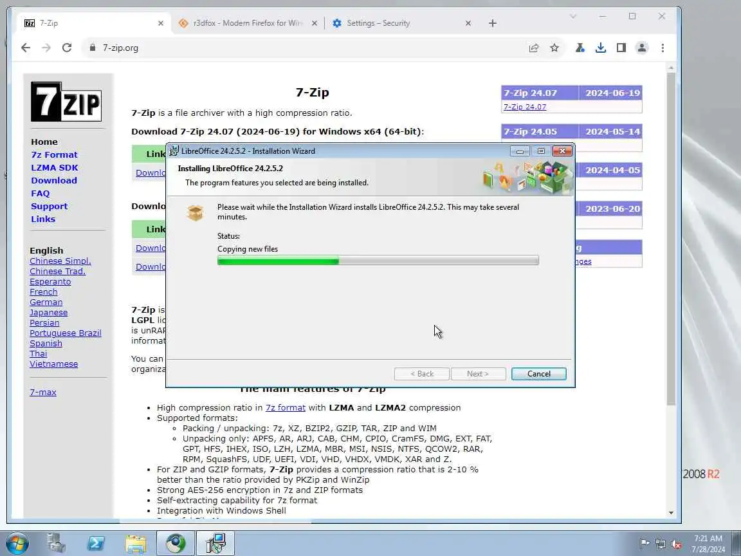Close the 7-Zip tab
The image size is (741, 556).
(x=161, y=23)
